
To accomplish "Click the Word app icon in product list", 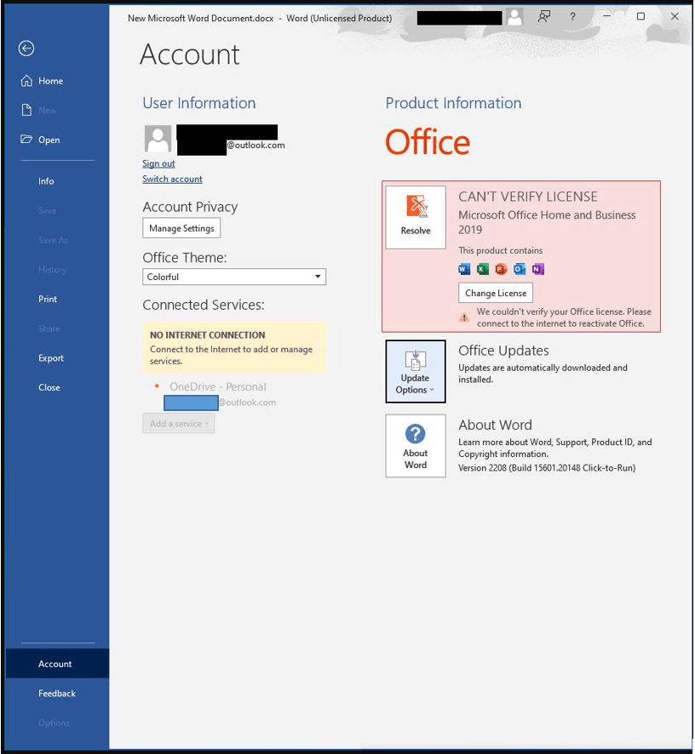I will click(x=464, y=269).
